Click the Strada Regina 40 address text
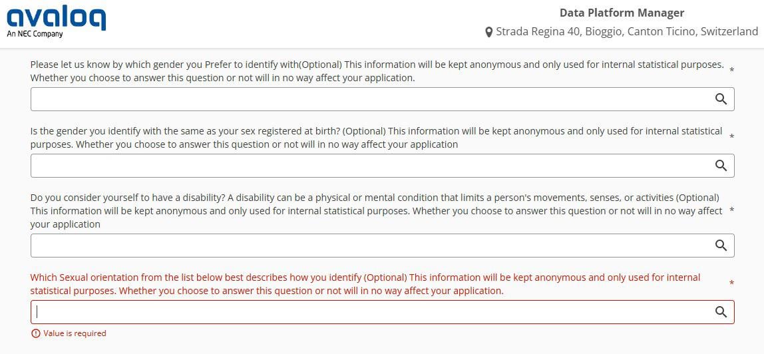Screen dimensions: 764x354 (627, 31)
